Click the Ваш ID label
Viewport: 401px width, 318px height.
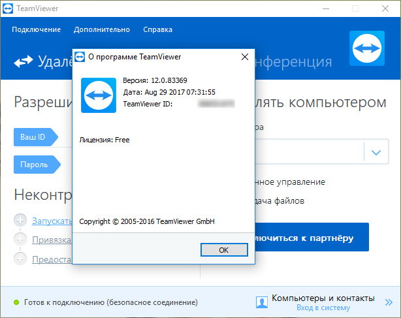(x=35, y=137)
